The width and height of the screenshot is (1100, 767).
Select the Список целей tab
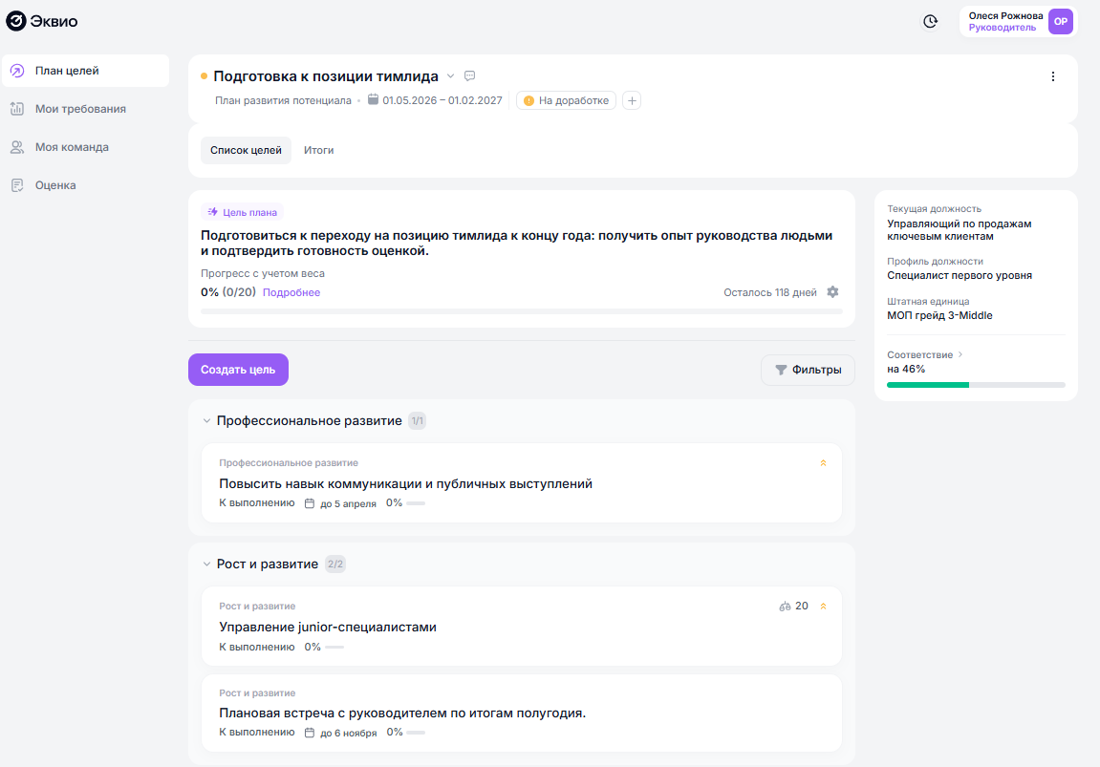pyautogui.click(x=246, y=150)
